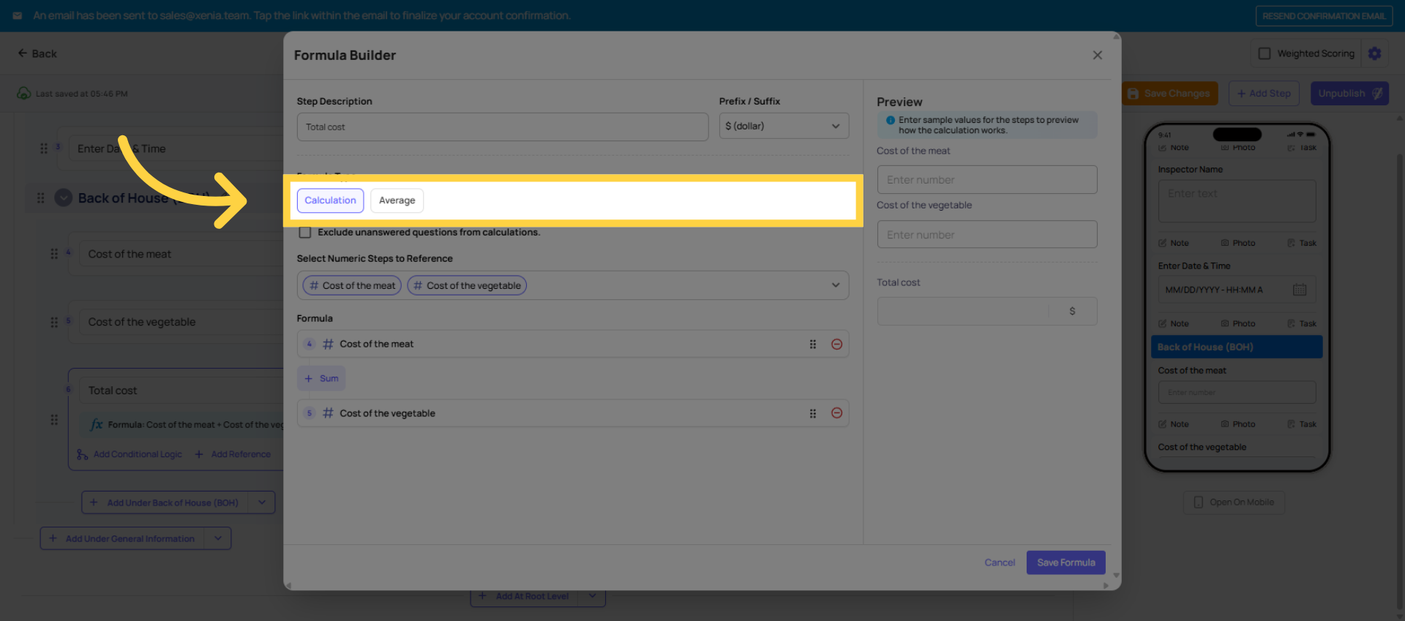Click the hash icon of Cost of the meat formula row
The width and height of the screenshot is (1405, 621).
[x=328, y=344]
